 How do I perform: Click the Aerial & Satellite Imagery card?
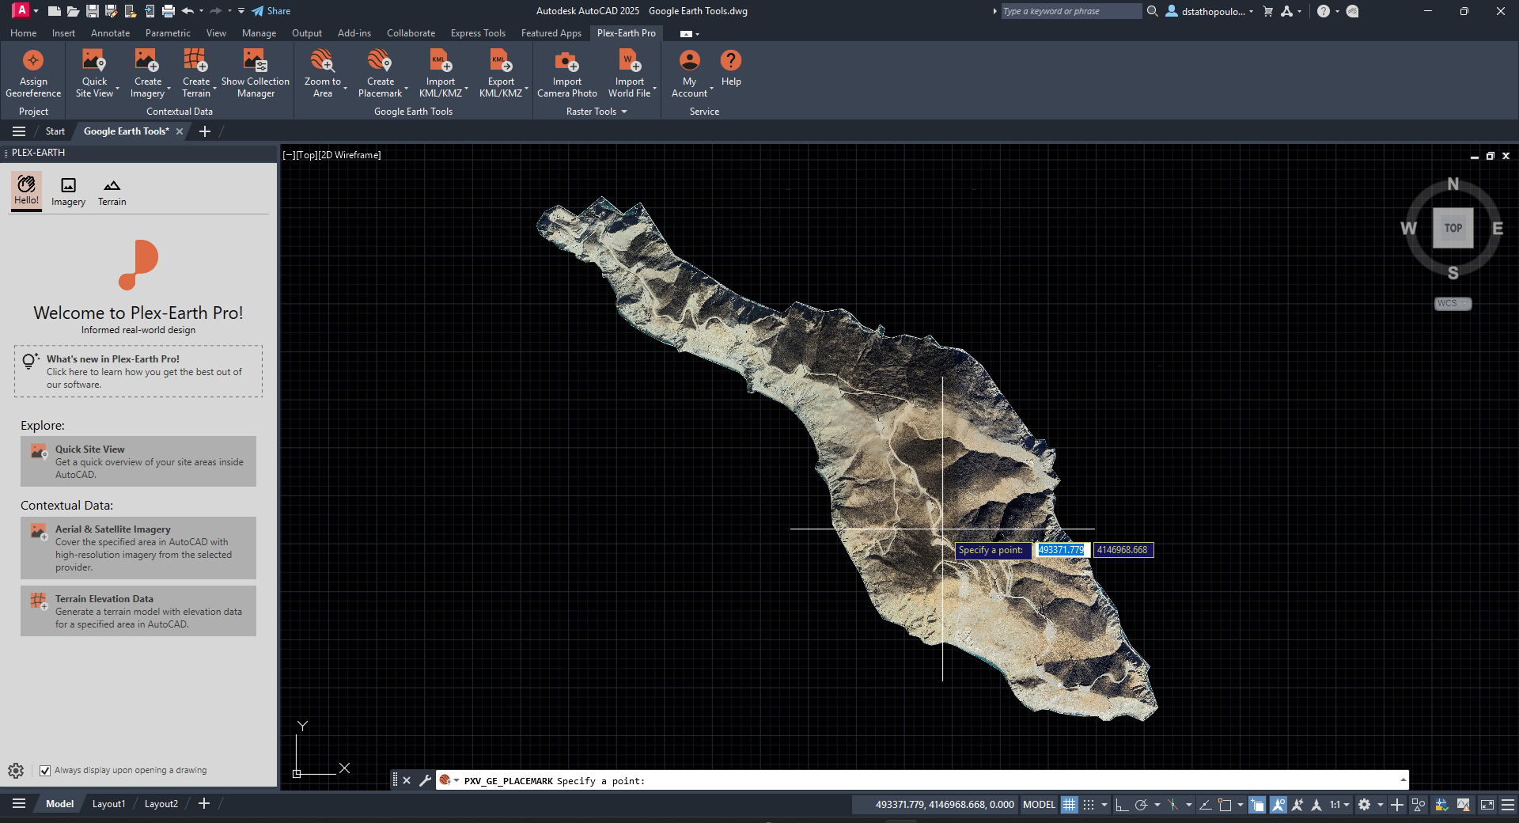coord(138,548)
